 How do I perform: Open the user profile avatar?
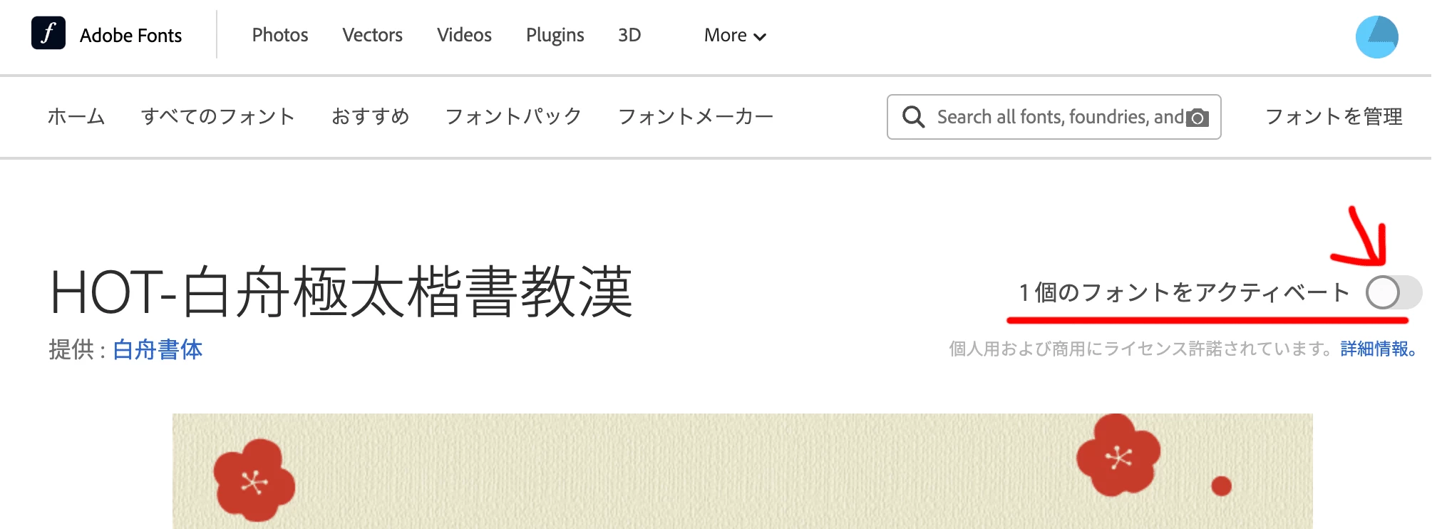pyautogui.click(x=1376, y=37)
